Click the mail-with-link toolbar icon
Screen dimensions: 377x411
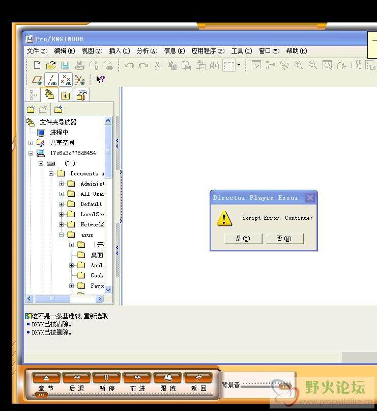pos(108,65)
